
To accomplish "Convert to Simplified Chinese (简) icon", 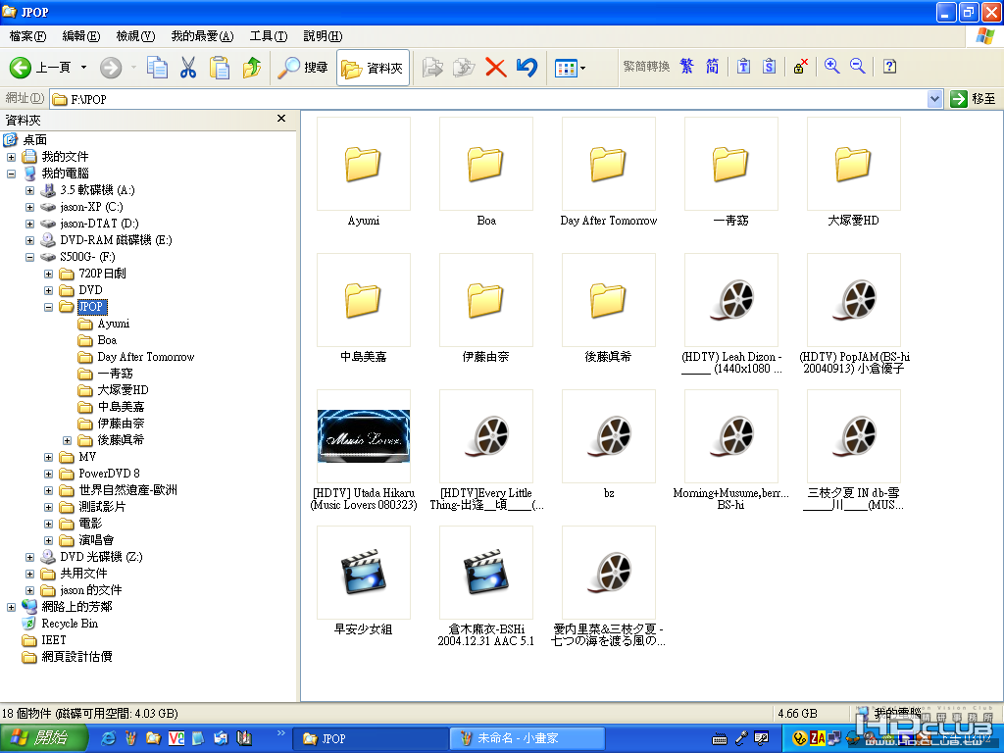I will 712,66.
